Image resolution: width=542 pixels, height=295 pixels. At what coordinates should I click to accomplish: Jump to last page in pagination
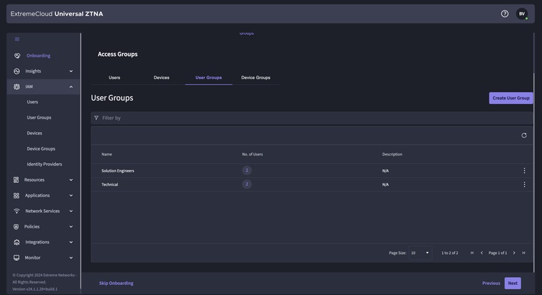pyautogui.click(x=523, y=253)
